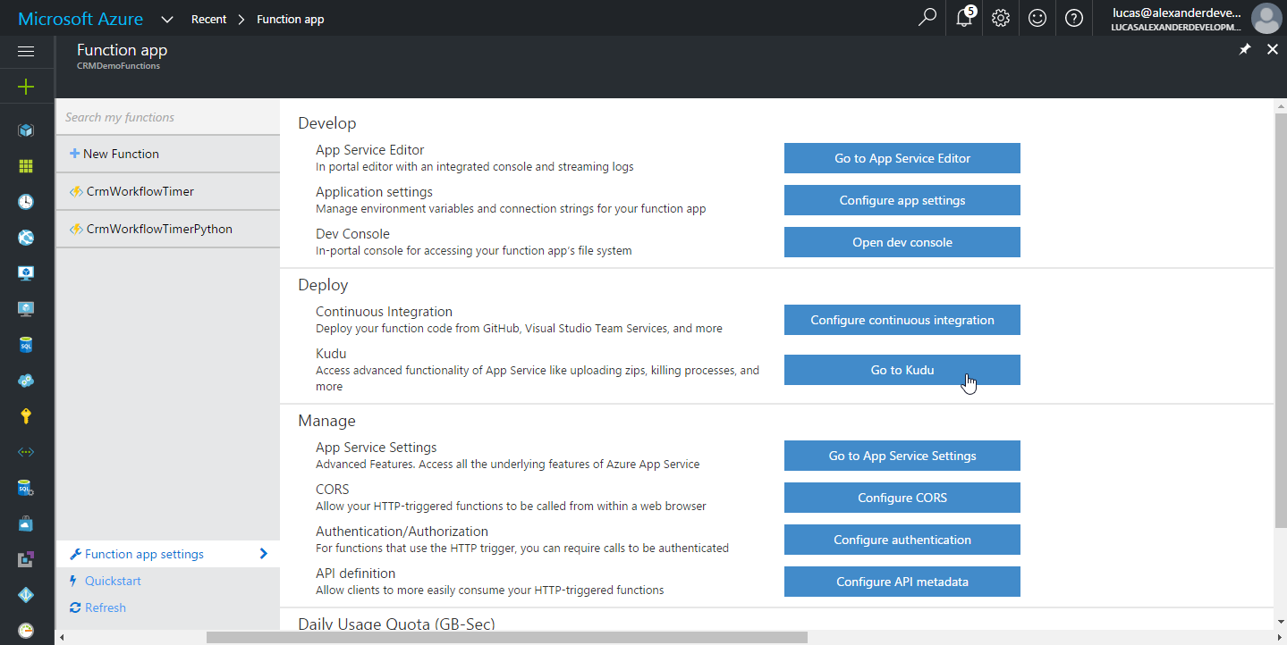Open the hamburger menu in sidebar

(x=26, y=52)
